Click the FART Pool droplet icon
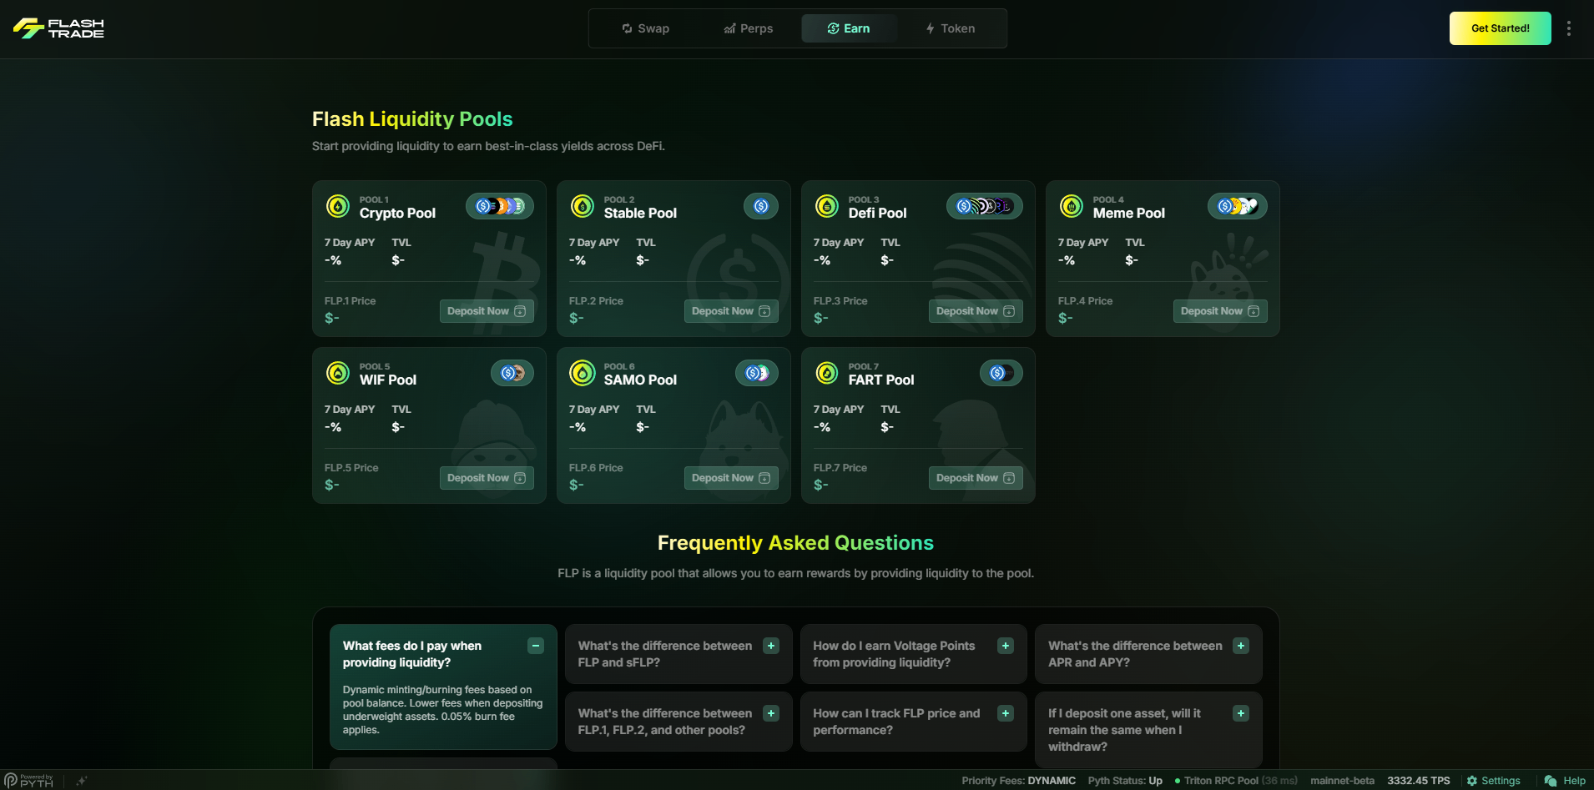 (x=826, y=373)
